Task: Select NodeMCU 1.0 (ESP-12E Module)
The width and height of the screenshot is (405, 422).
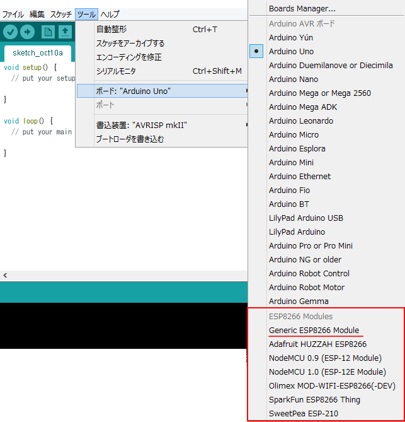Action: [x=326, y=372]
